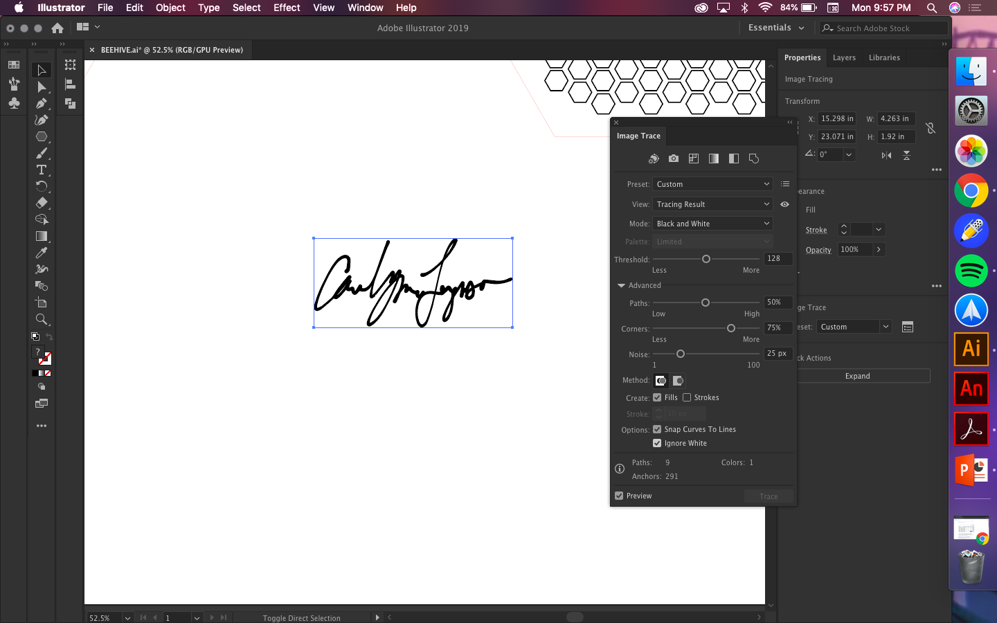Open the Mode dropdown in Image Trace
This screenshot has width=997, height=623.
pyautogui.click(x=712, y=223)
